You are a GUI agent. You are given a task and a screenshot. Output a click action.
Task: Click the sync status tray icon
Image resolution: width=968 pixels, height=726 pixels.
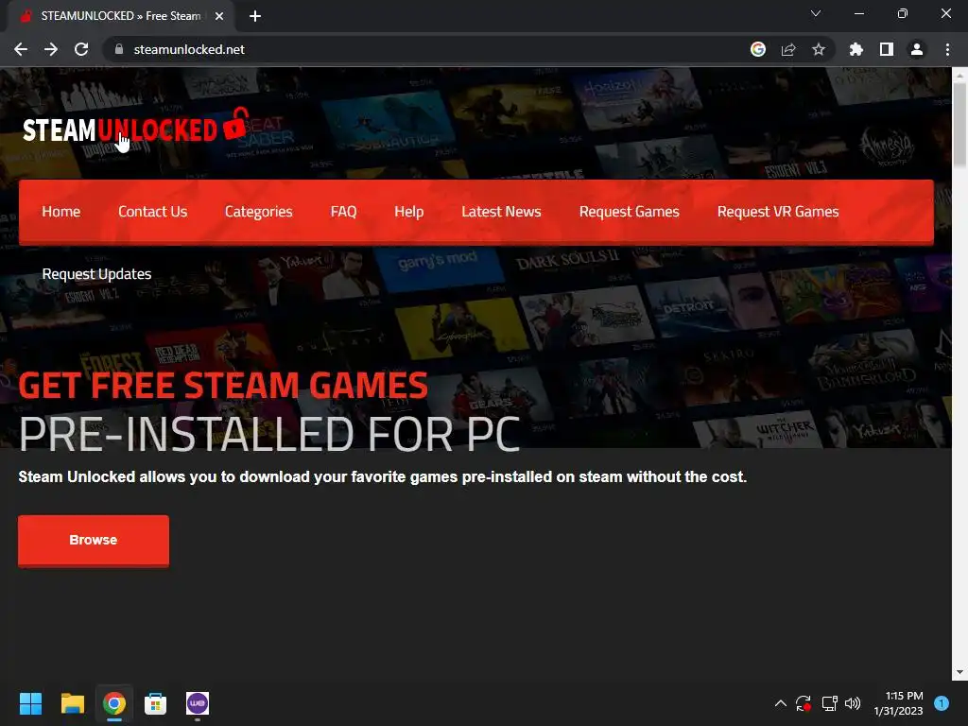pyautogui.click(x=804, y=703)
